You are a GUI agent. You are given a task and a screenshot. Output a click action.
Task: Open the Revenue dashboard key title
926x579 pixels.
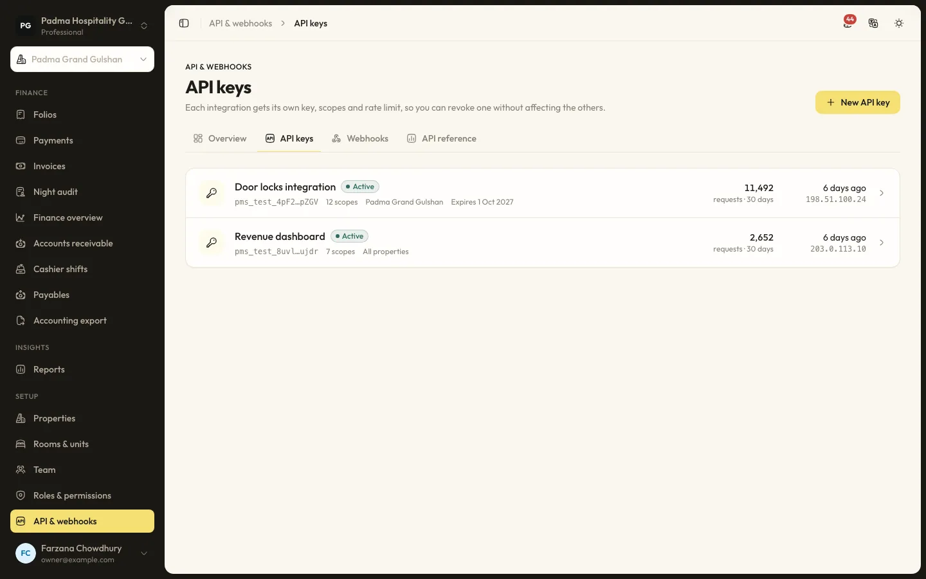(x=280, y=236)
